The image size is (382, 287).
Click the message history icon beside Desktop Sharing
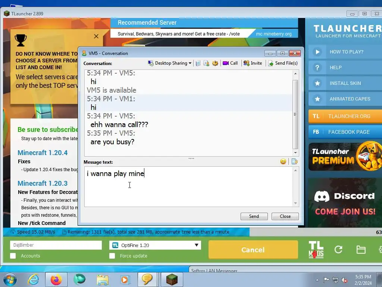click(x=198, y=64)
